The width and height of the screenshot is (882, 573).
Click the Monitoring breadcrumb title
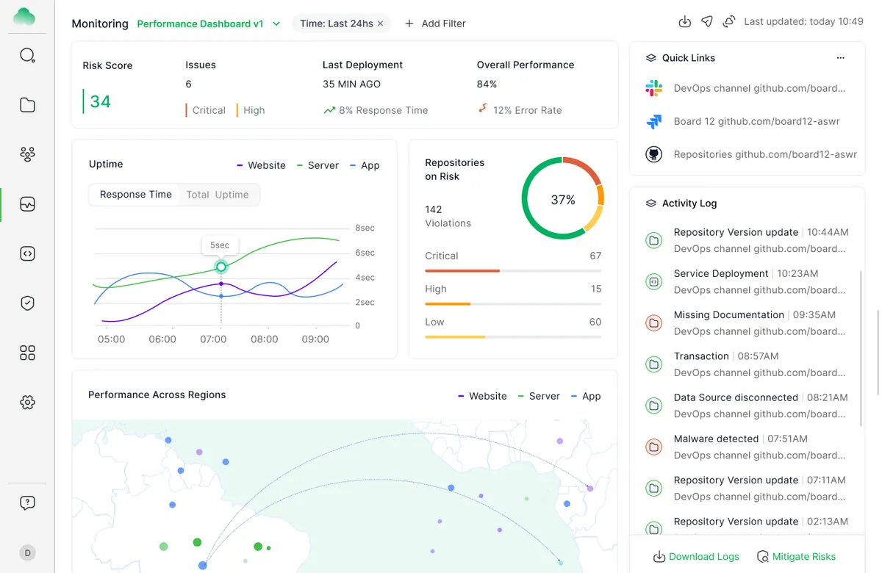pos(100,24)
